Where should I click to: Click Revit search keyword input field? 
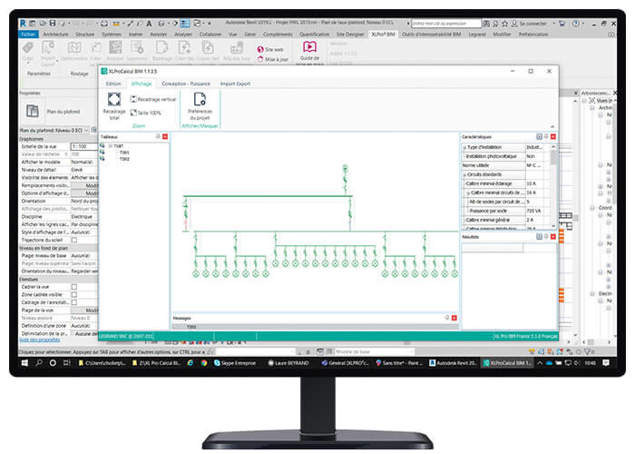[446, 24]
